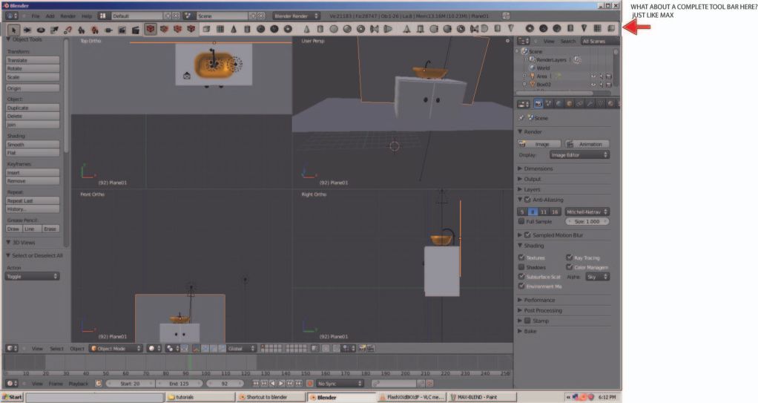Click the red chain link toolbar icon
This screenshot has width=758, height=403.
coord(67,30)
